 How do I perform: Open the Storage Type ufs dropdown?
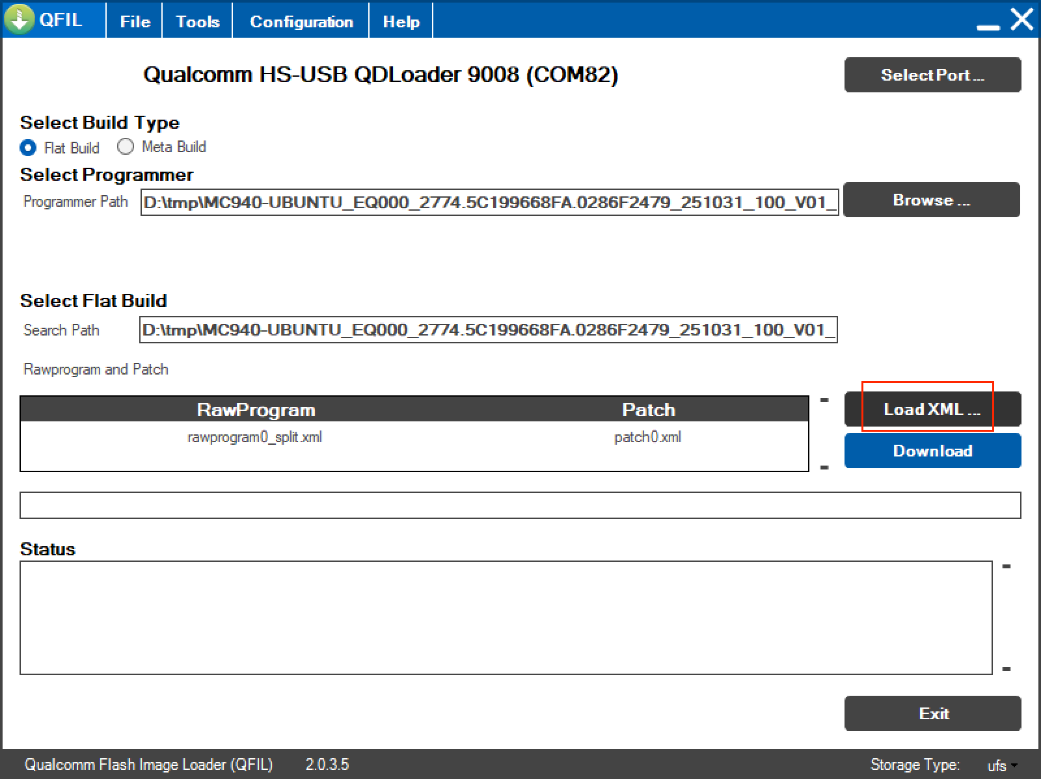coord(1002,765)
